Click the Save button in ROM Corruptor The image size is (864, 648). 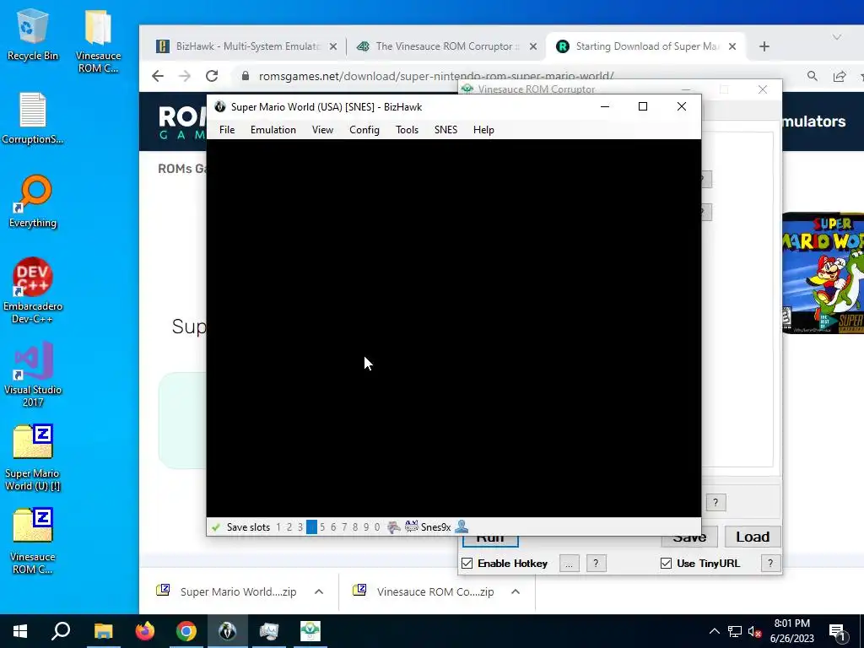[x=689, y=539]
